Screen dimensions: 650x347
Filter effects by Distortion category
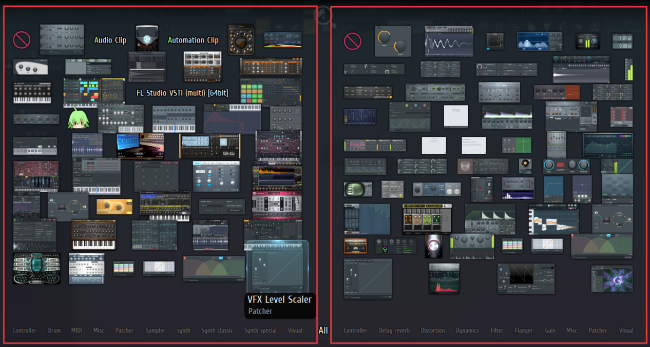click(x=433, y=331)
